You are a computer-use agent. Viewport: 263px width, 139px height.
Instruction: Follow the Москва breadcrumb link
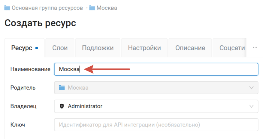tap(107, 8)
